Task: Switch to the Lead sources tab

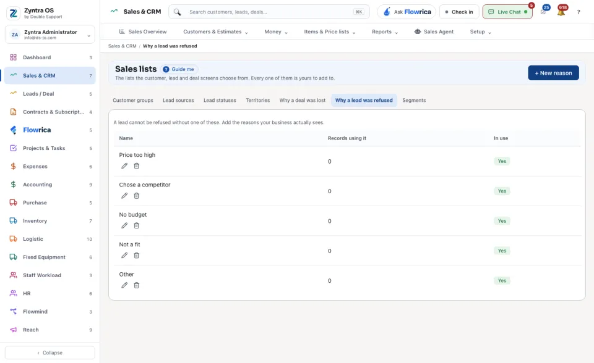Action: (x=178, y=100)
